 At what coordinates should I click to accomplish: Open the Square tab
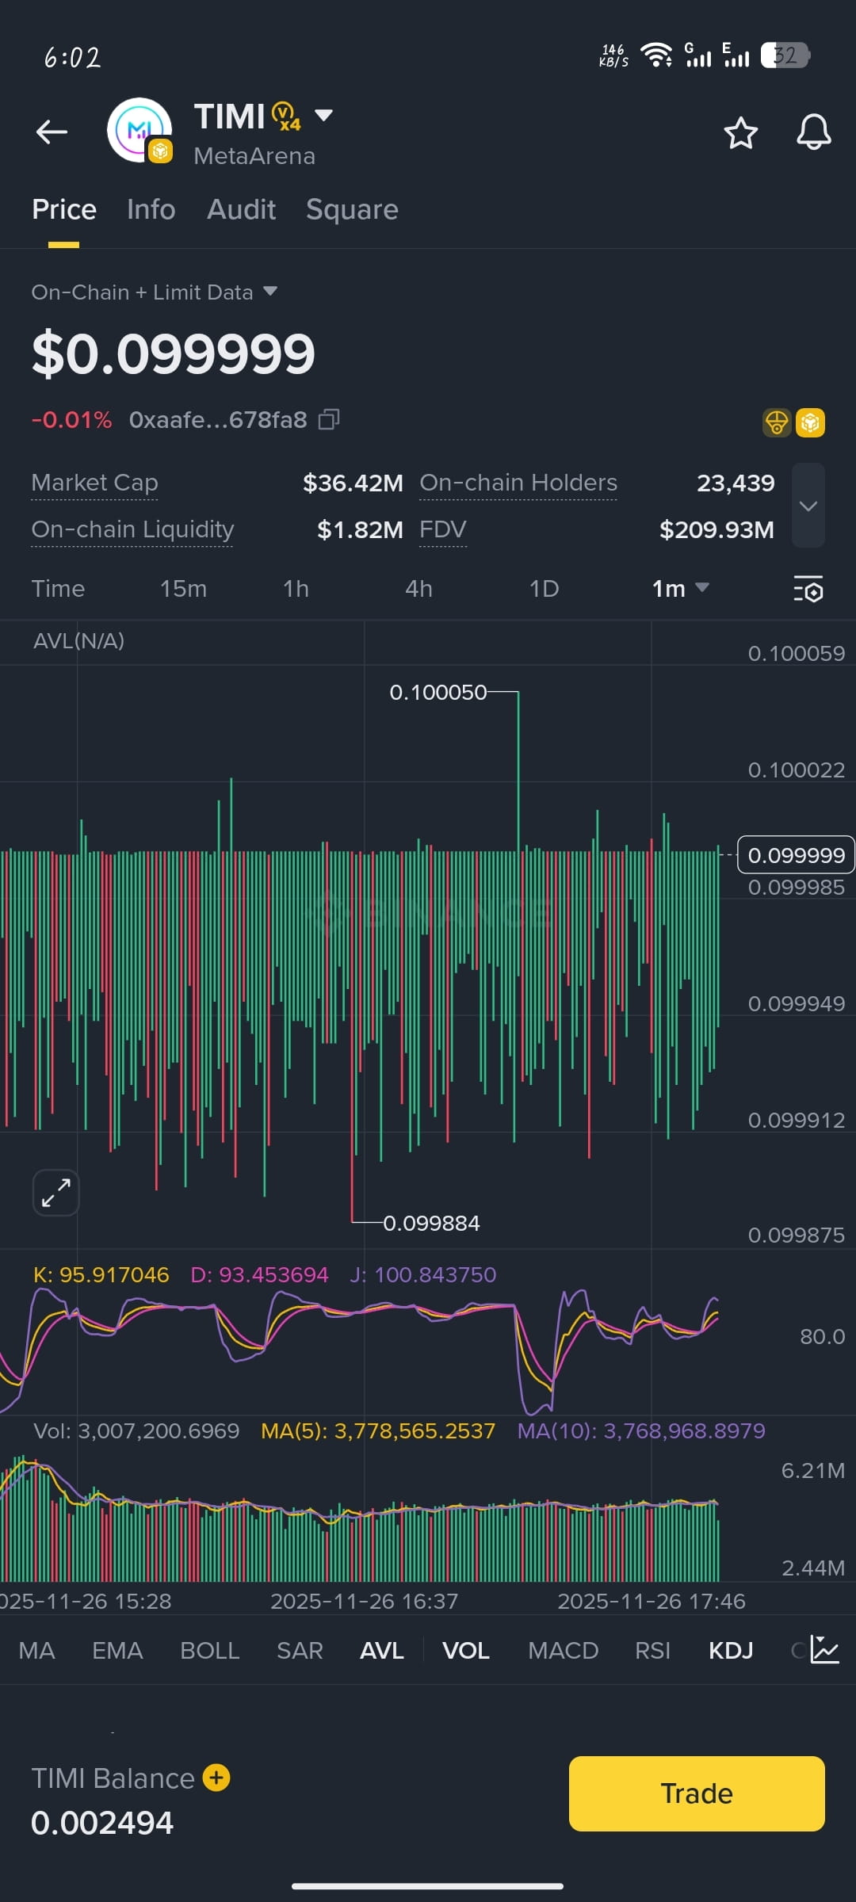click(x=352, y=210)
